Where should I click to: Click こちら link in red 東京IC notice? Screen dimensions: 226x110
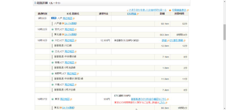coord(162,103)
